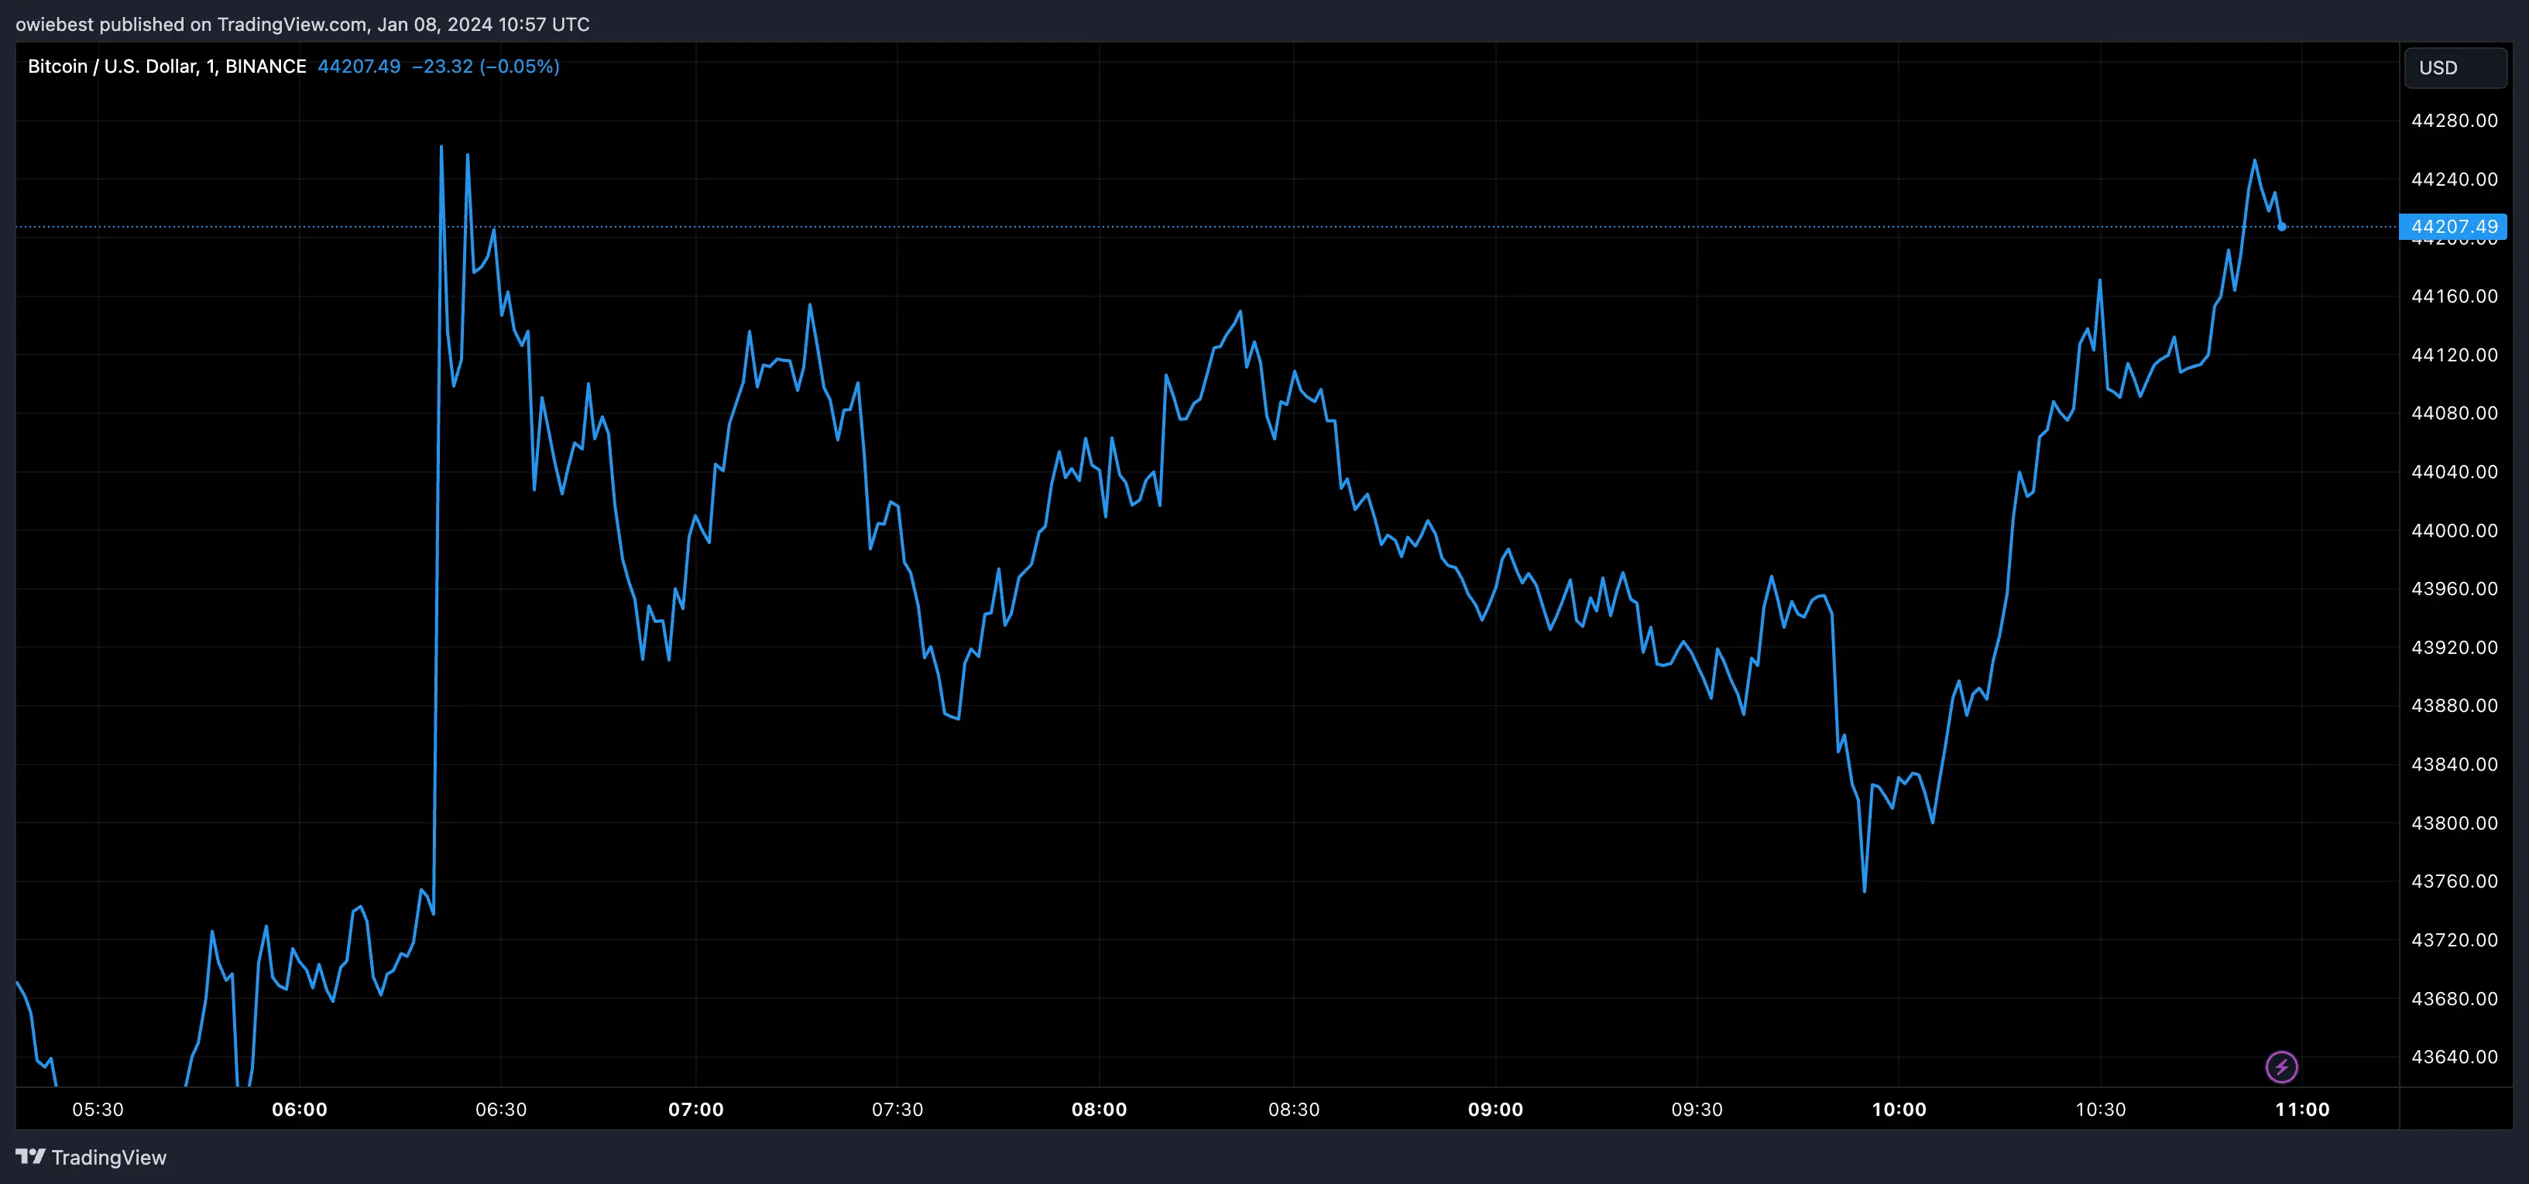The height and width of the screenshot is (1184, 2529).
Task: Toggle the USD price scale unit
Action: point(2455,67)
